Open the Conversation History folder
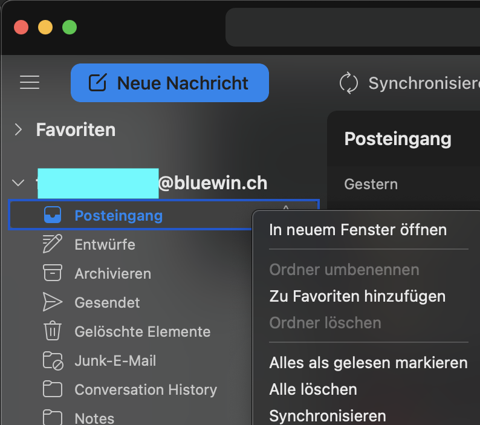Image resolution: width=480 pixels, height=425 pixels. pos(146,389)
